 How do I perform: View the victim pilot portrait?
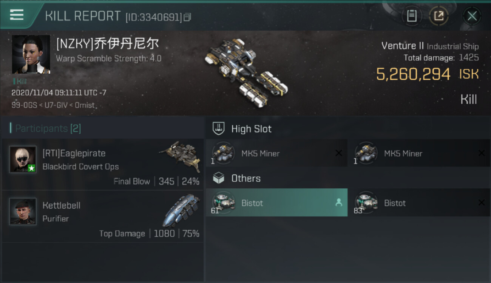tap(31, 55)
